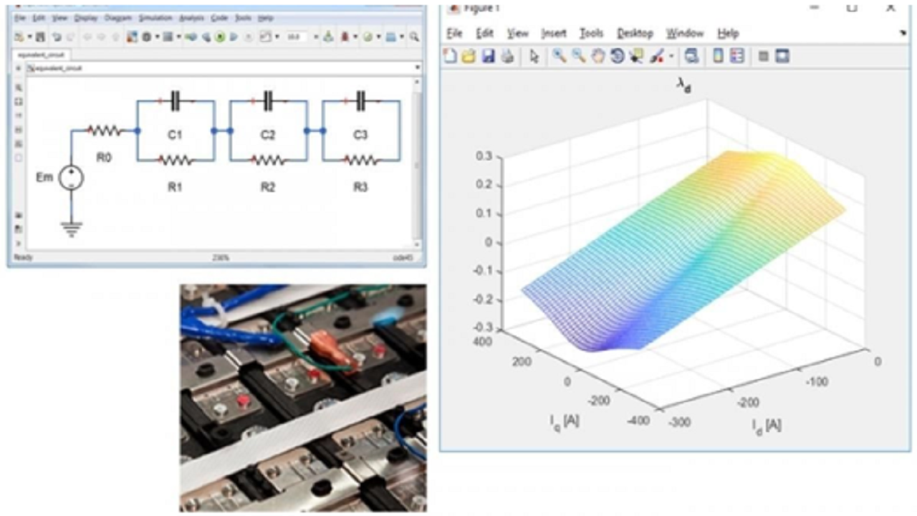Activate the Brush data tool
The height and width of the screenshot is (516, 917).
657,56
